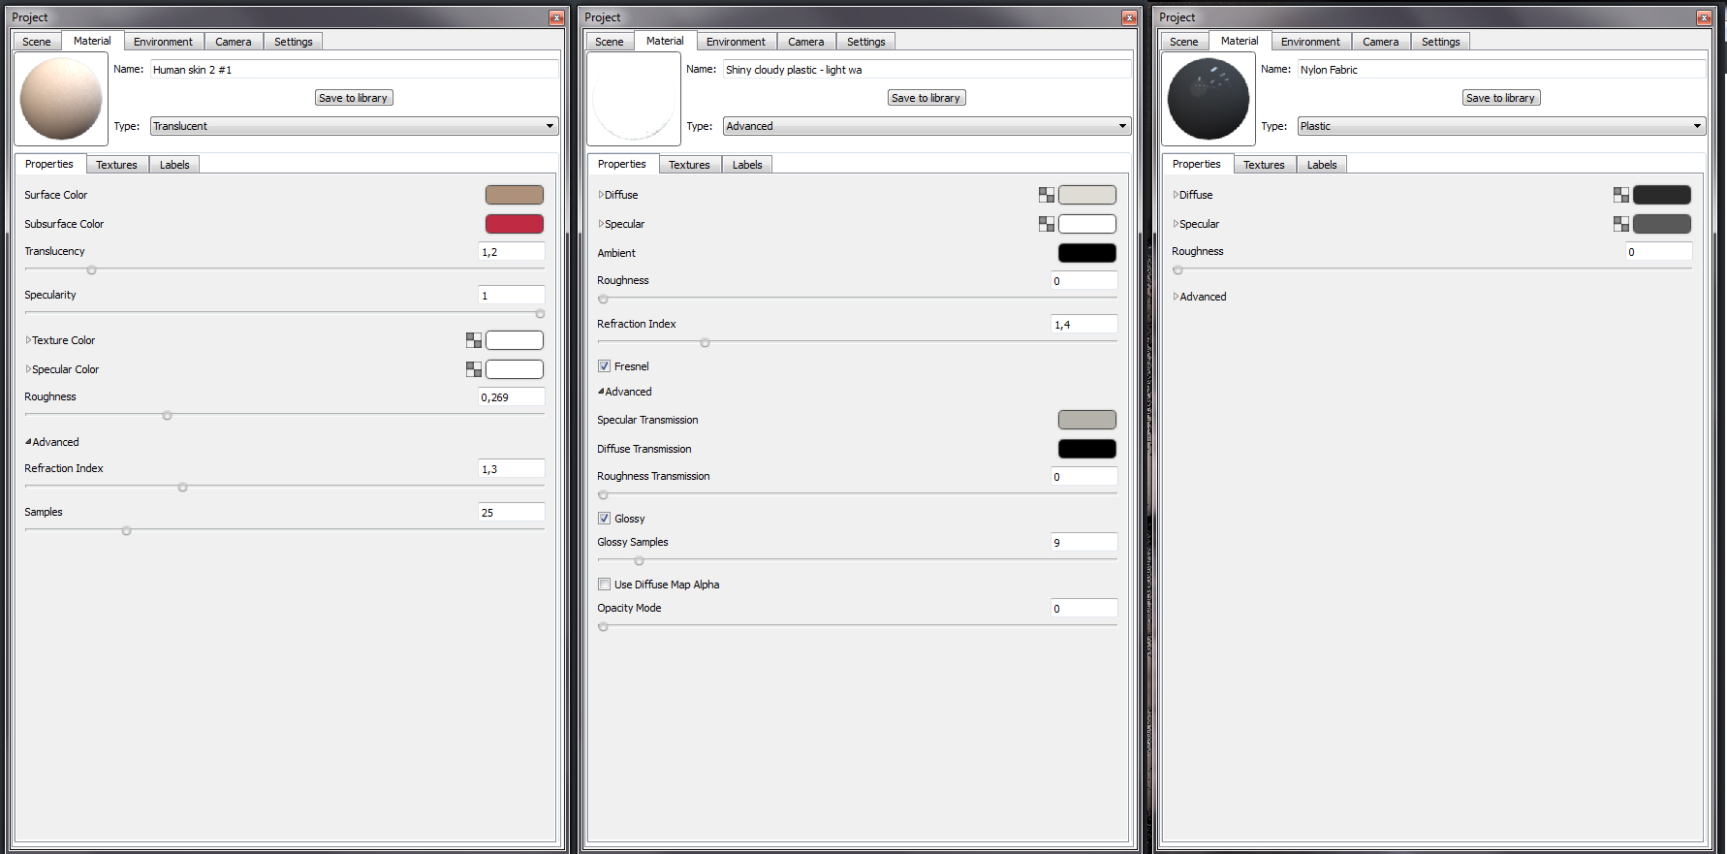Click the Nylon Fabric preview sphere
The width and height of the screenshot is (1727, 854).
[x=1208, y=98]
